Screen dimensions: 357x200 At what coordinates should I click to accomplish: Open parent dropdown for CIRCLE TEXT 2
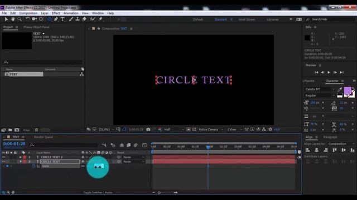tap(134, 157)
